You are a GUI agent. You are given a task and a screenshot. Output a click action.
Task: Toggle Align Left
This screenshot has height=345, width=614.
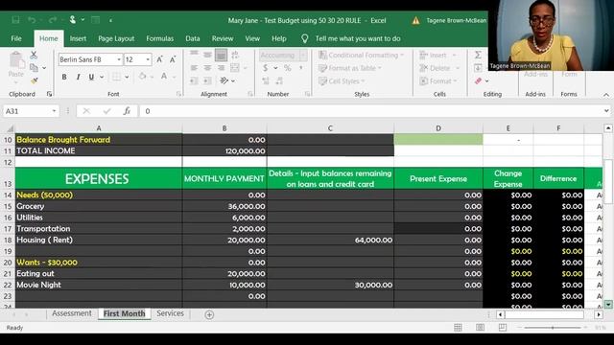pos(194,68)
